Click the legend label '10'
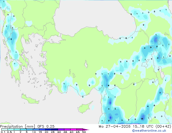 34,132
